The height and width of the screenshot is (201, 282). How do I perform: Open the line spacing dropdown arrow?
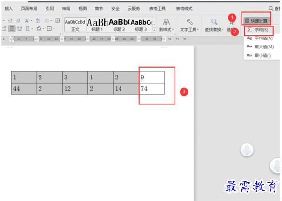(x=32, y=29)
